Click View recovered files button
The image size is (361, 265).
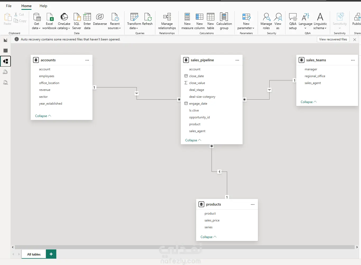(x=333, y=39)
